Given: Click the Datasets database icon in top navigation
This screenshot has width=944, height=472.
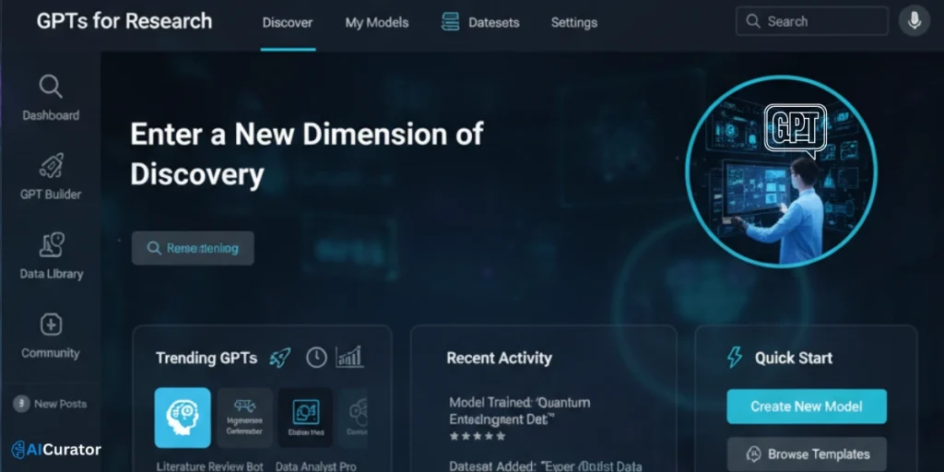Looking at the screenshot, I should [x=450, y=22].
